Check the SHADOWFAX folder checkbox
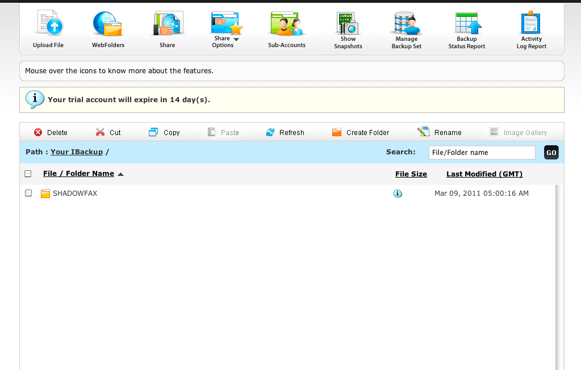This screenshot has width=581, height=370. tap(28, 193)
